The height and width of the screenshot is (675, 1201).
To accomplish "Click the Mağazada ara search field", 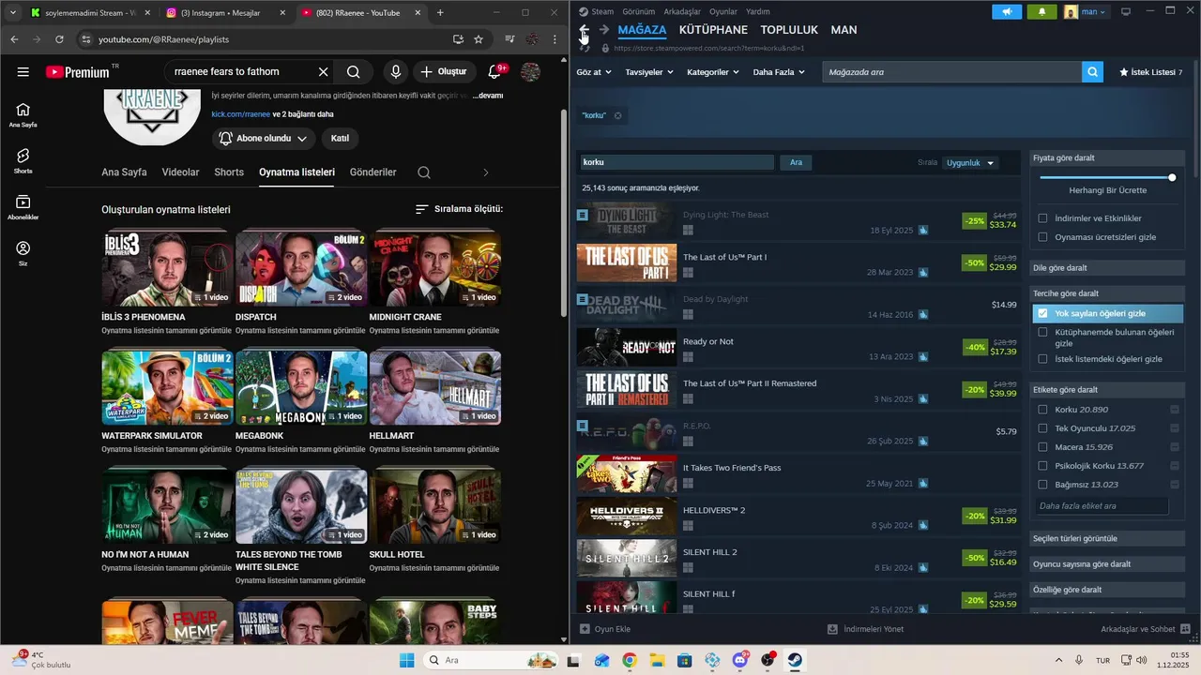I will [x=951, y=72].
